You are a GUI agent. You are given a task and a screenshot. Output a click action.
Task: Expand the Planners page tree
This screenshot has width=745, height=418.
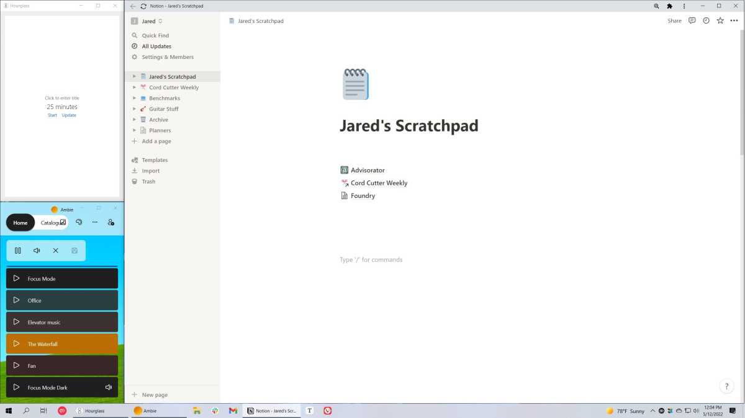coord(134,130)
